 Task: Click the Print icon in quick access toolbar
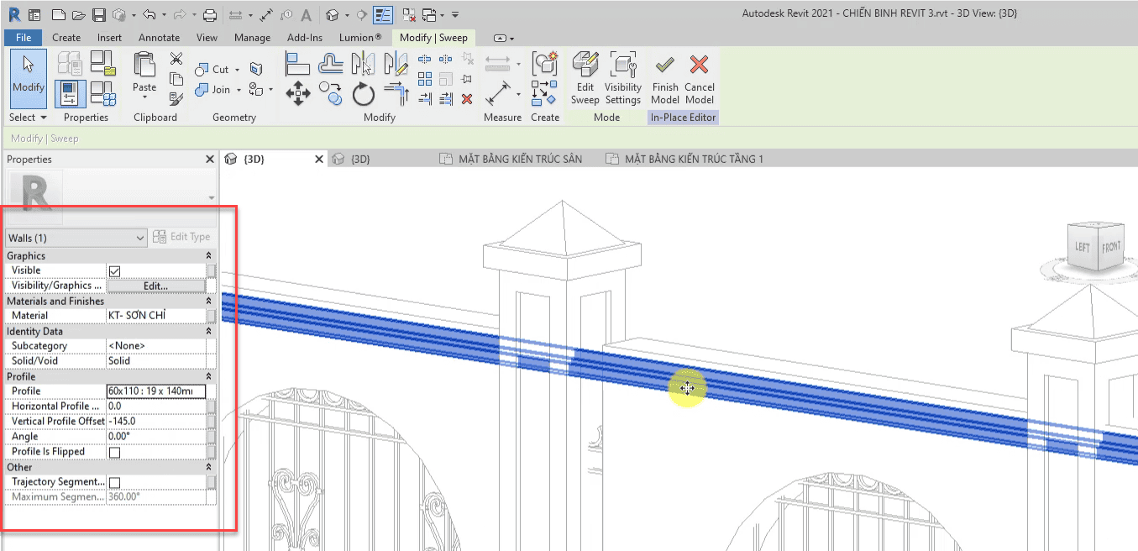click(x=210, y=15)
